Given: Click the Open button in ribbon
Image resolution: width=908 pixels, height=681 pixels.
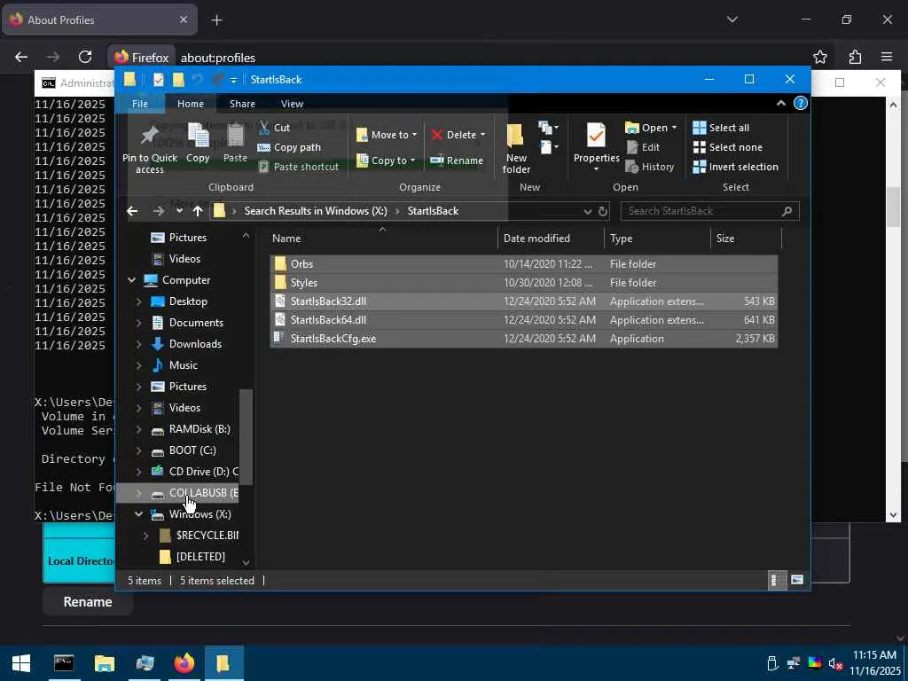Looking at the screenshot, I should pos(651,128).
